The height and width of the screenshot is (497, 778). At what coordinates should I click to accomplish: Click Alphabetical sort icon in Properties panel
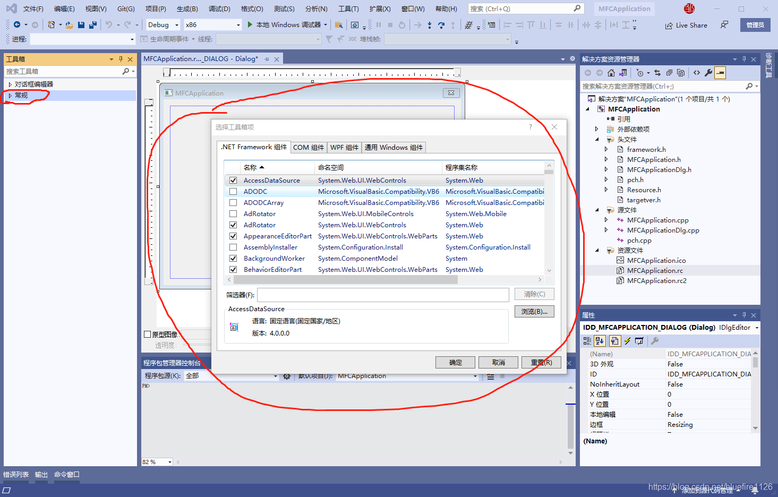[600, 341]
